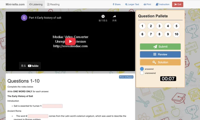Exit the test
Screen dimensions: 200x120
pyautogui.click(x=178, y=4)
